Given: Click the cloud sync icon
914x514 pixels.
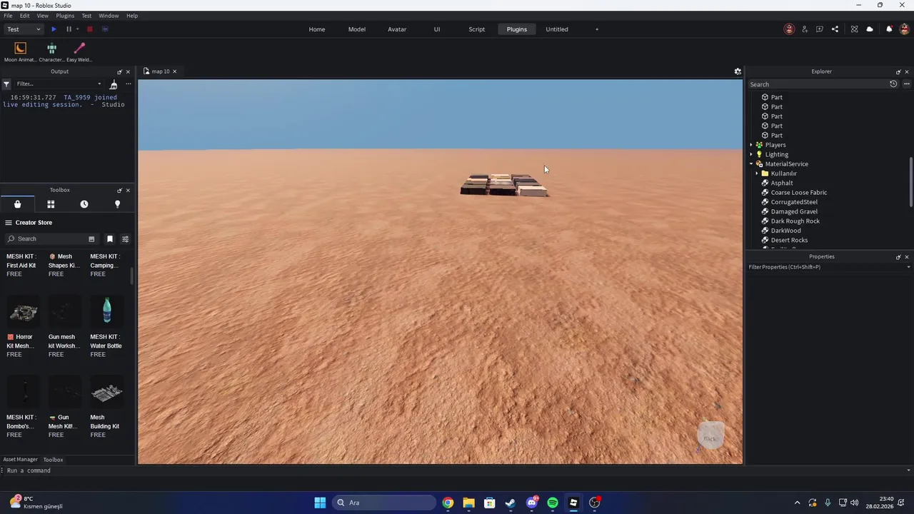Looking at the screenshot, I should [x=870, y=29].
